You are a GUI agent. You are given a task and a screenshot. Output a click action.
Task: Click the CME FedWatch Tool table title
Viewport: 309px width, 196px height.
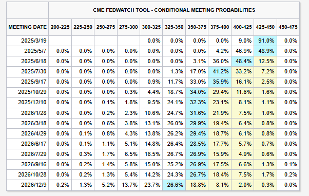(x=174, y=10)
